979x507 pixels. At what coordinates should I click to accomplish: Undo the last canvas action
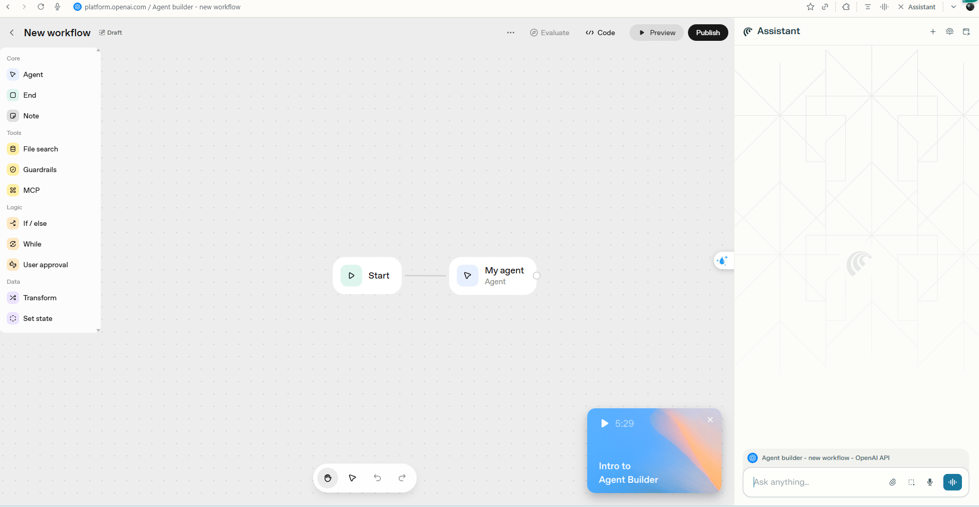coord(377,478)
